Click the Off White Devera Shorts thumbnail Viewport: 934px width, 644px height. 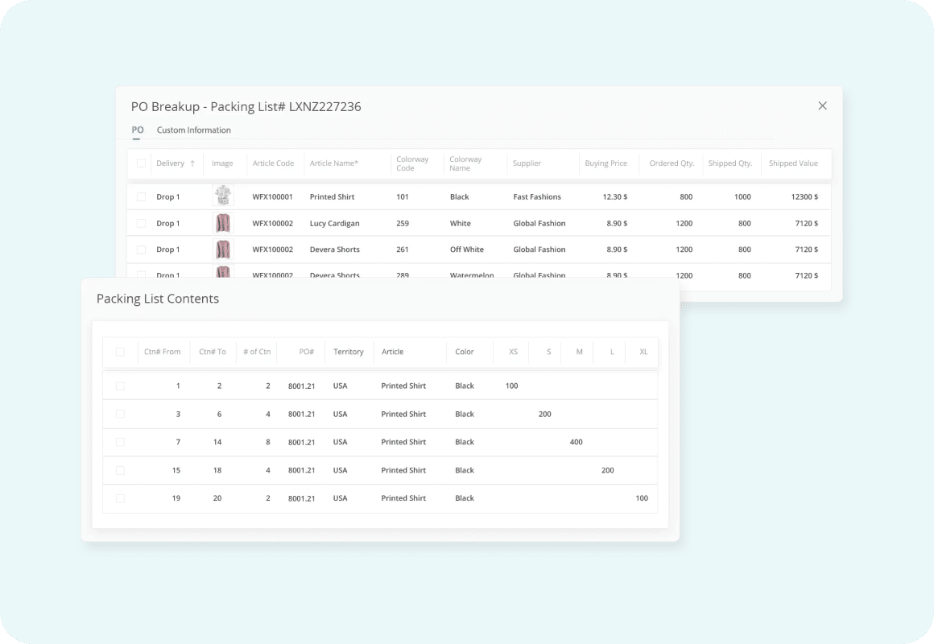222,250
